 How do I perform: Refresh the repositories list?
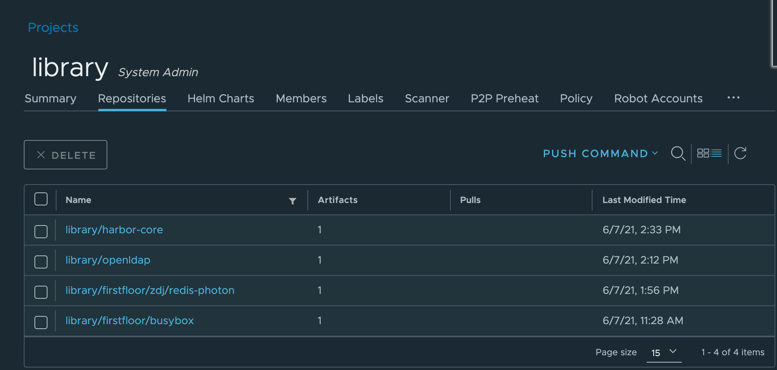pyautogui.click(x=740, y=153)
